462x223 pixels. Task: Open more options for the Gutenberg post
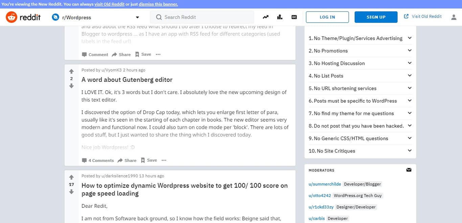(164, 160)
